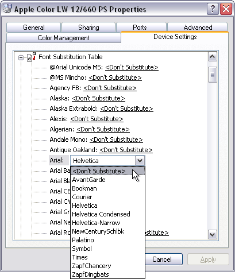
Task: Select Helvetica Condensed option
Action: [108, 214]
